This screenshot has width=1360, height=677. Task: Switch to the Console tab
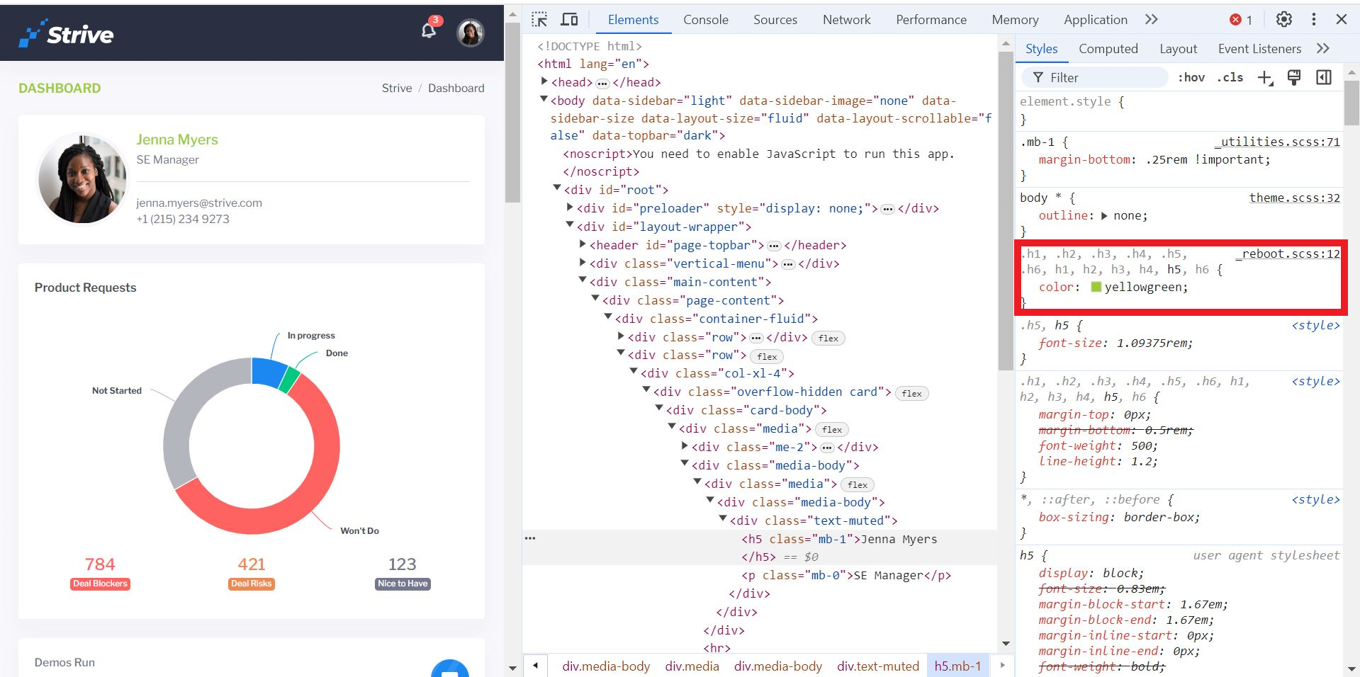point(705,20)
